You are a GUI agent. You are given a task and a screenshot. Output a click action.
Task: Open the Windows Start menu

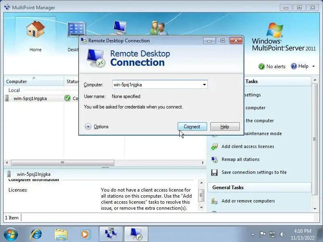coord(11,234)
